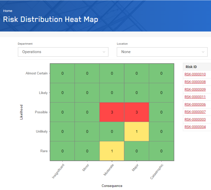Select the yellow Rare-Moderate cell showing 1
The height and width of the screenshot is (190, 211).
click(x=112, y=151)
